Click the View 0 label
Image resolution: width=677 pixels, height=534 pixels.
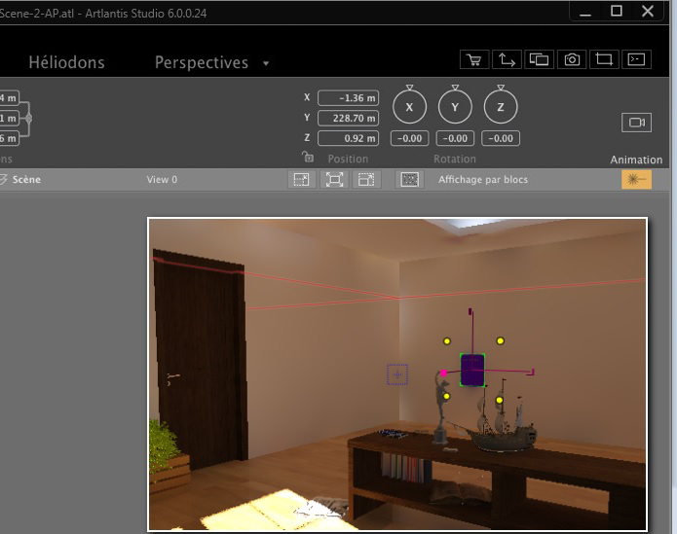click(162, 180)
